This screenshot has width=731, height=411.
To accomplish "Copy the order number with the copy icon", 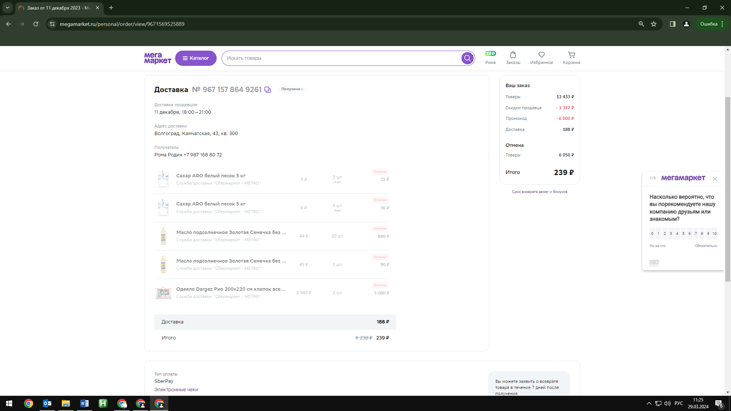I will point(268,90).
